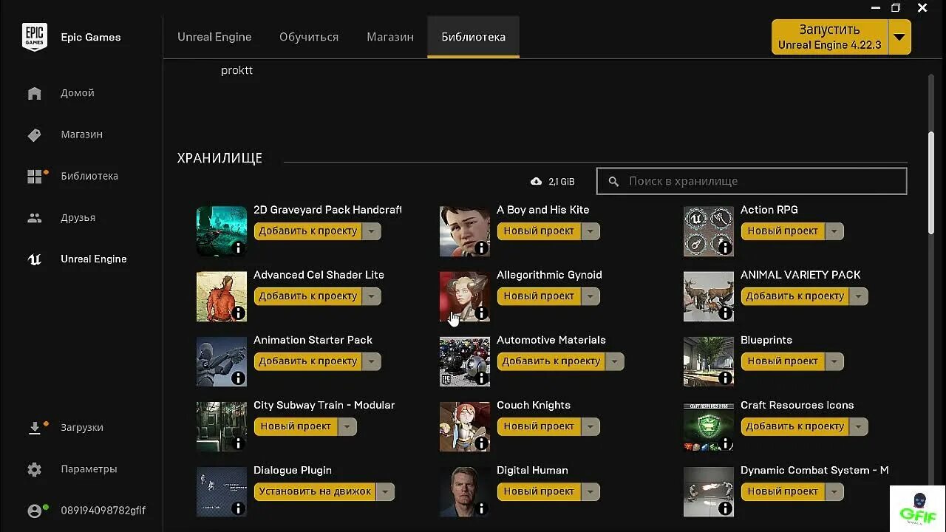Viewport: 946px width, 532px height.
Task: Show info icon on Digital Human thumbnail
Action: (x=481, y=508)
